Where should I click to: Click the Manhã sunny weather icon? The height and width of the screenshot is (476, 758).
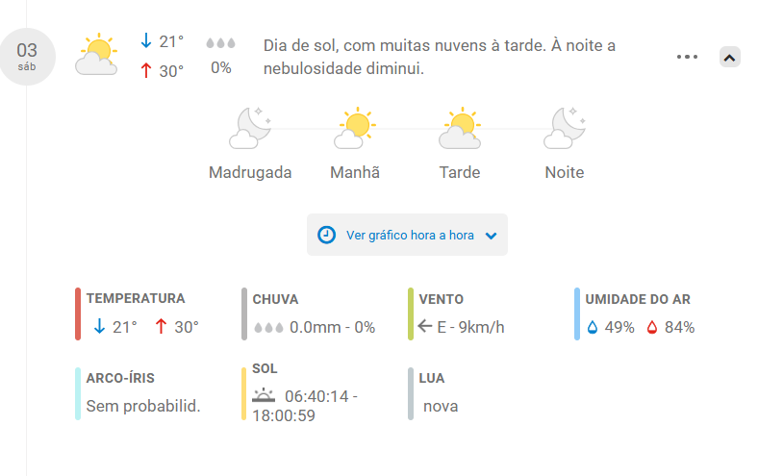[355, 128]
